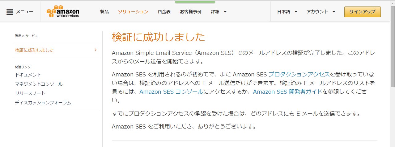
Task: Visit ディスカッションフォーラム sidebar link
Action: click(x=43, y=102)
